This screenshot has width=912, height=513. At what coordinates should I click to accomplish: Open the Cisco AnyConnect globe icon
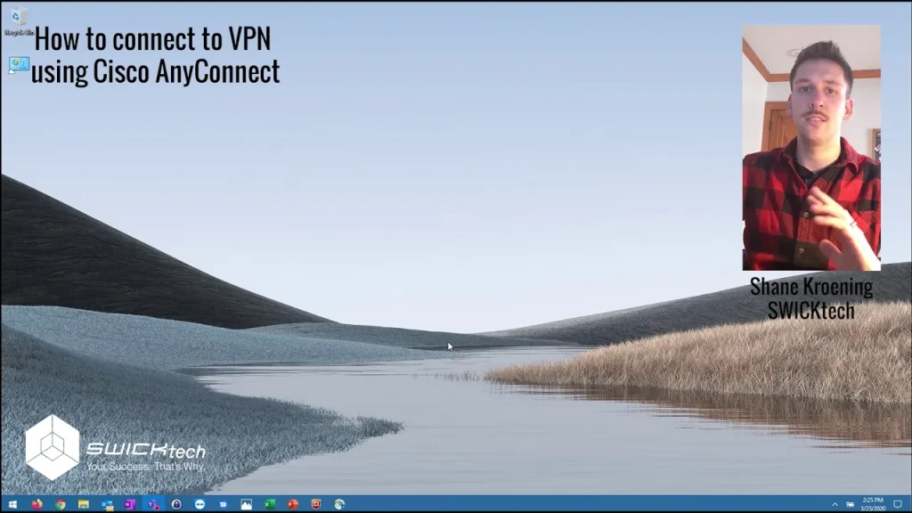click(339, 504)
